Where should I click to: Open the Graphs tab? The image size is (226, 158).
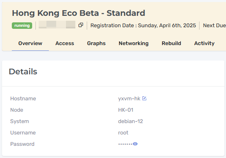(96, 43)
